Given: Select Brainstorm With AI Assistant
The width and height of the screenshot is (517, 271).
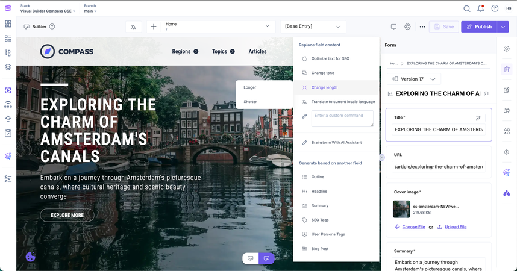Looking at the screenshot, I should click(336, 142).
